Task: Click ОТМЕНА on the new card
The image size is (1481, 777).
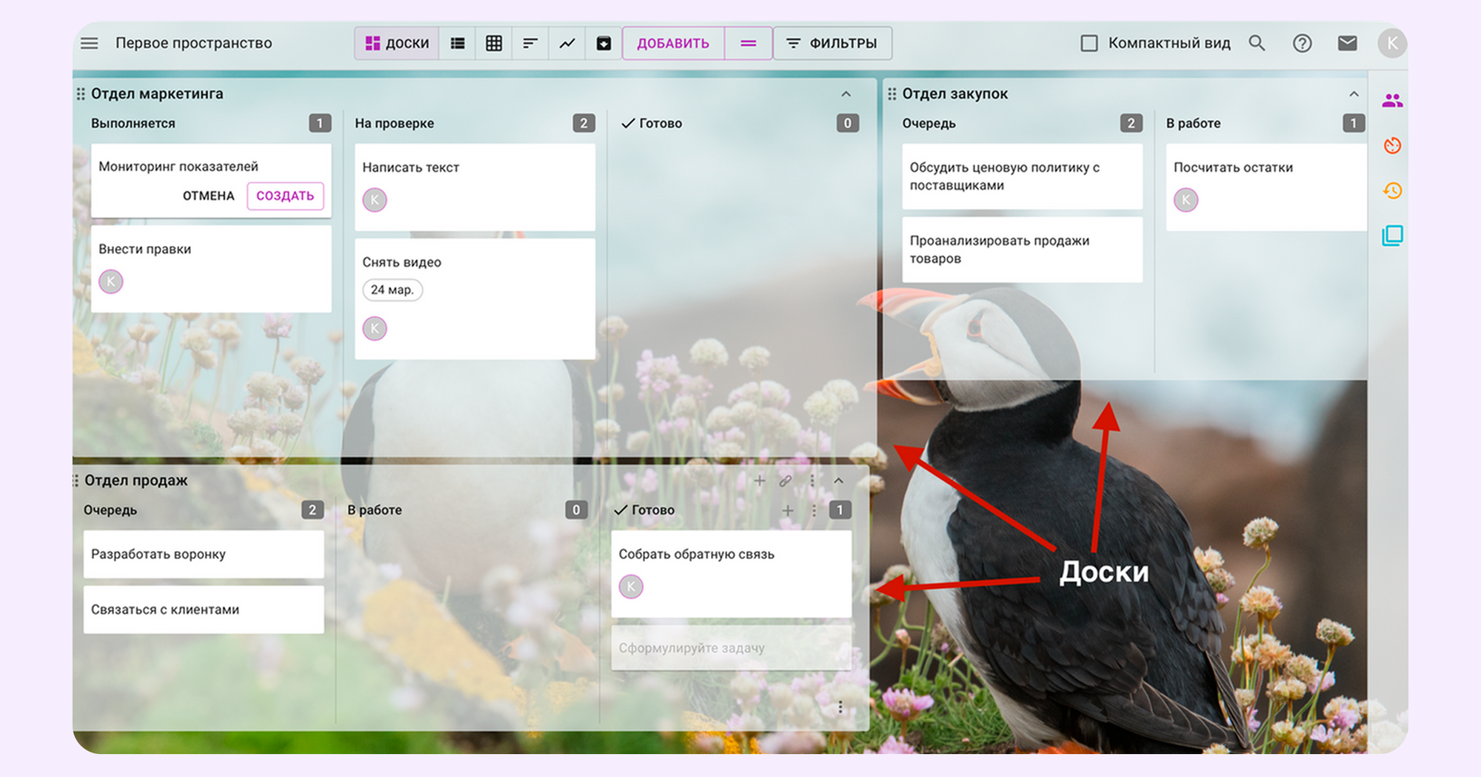Action: [x=208, y=196]
